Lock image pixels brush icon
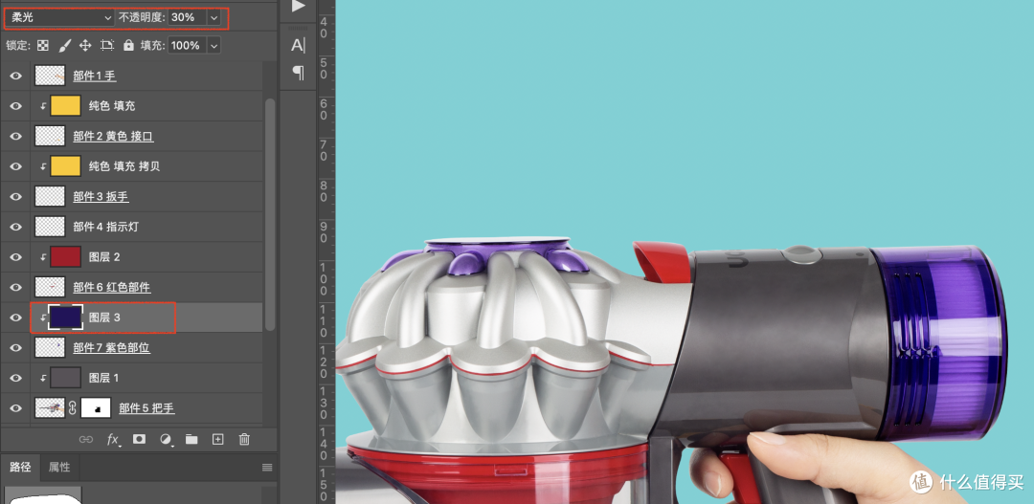Image resolution: width=1034 pixels, height=504 pixels. (65, 46)
